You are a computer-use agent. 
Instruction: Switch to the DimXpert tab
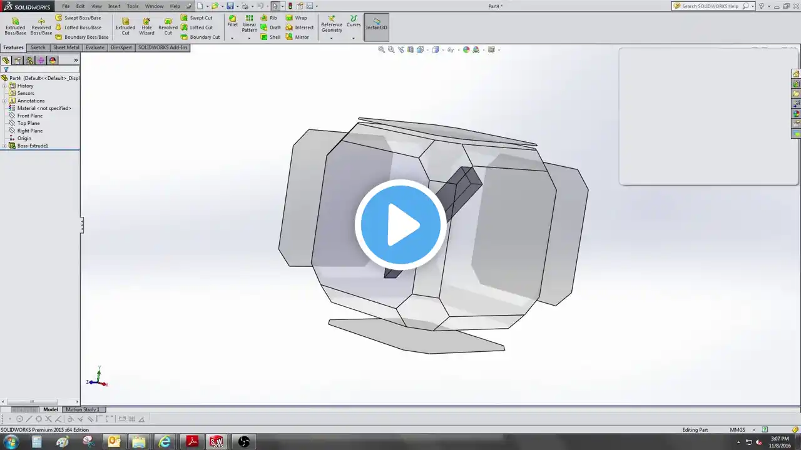[x=121, y=47]
